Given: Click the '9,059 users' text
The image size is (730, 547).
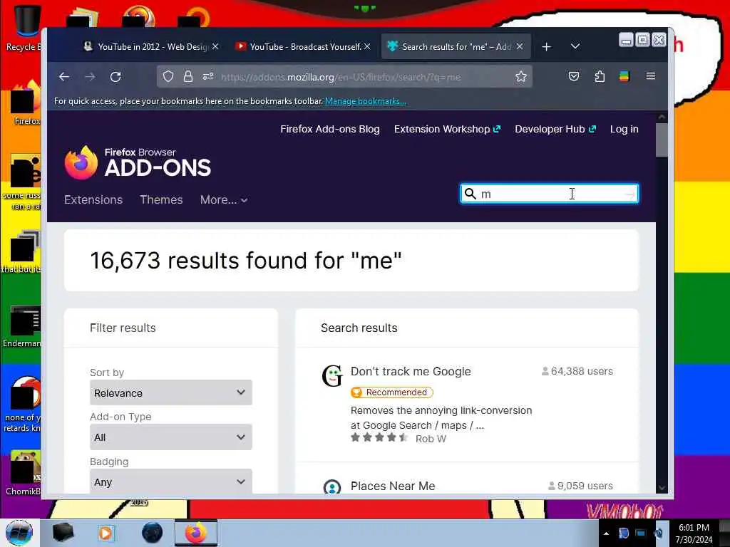Looking at the screenshot, I should coord(580,486).
